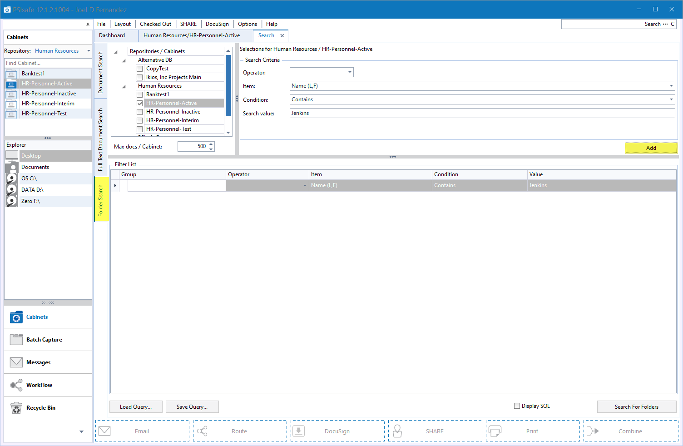The image size is (683, 446).
Task: Open Batch Capture from the sidebar
Action: pyautogui.click(x=44, y=339)
